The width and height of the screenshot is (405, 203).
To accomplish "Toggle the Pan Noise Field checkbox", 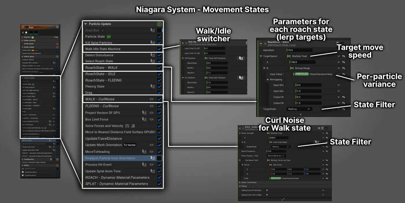I will (x=243, y=160).
